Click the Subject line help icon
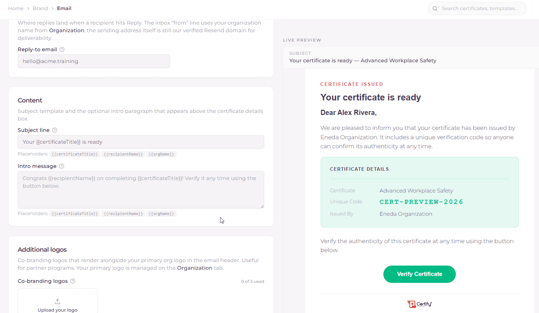The width and height of the screenshot is (539, 313). click(55, 130)
